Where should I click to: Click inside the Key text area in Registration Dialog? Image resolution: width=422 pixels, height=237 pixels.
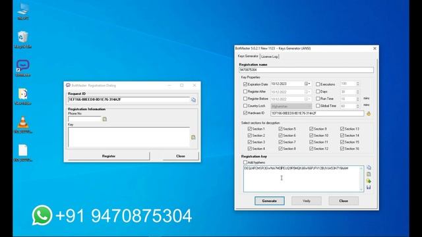[x=129, y=138]
